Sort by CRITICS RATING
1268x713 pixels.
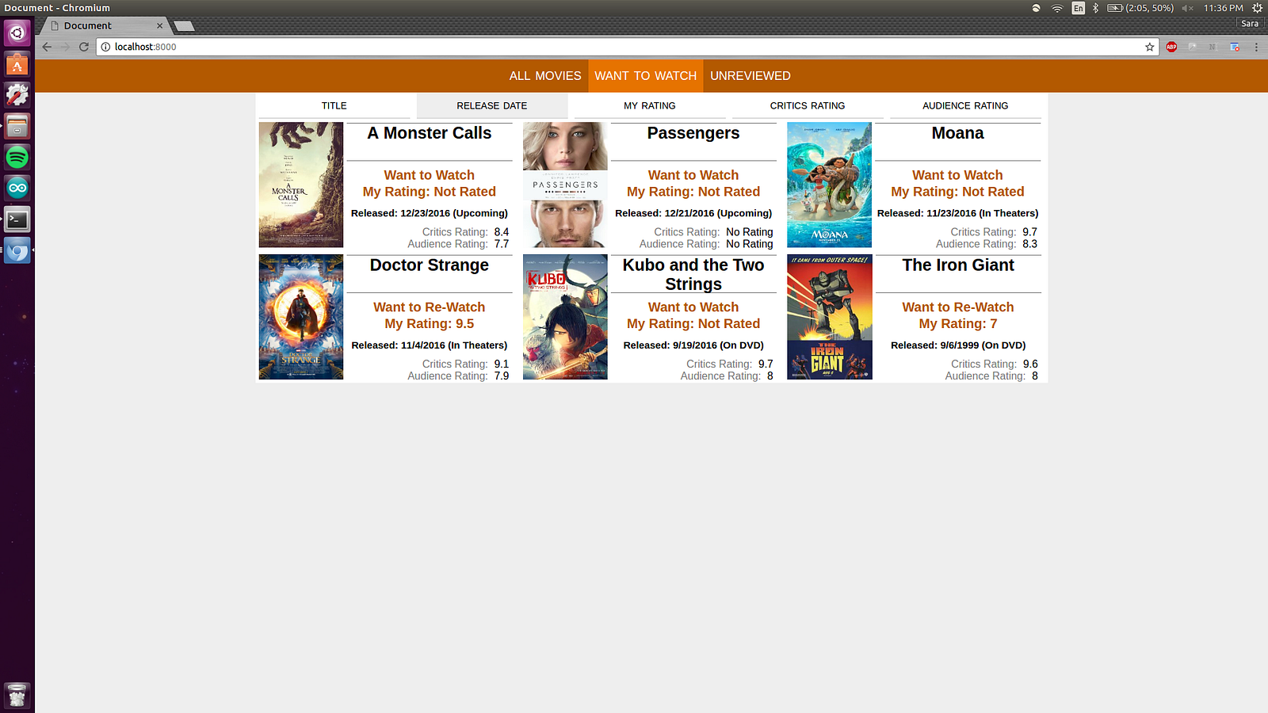pyautogui.click(x=808, y=105)
